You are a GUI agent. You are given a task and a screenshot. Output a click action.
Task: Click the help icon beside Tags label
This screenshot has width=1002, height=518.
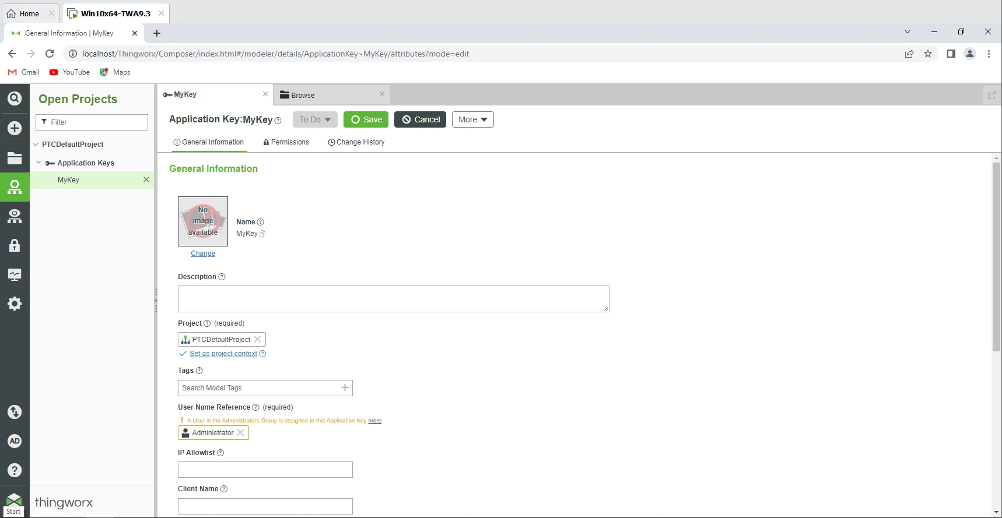pos(199,371)
